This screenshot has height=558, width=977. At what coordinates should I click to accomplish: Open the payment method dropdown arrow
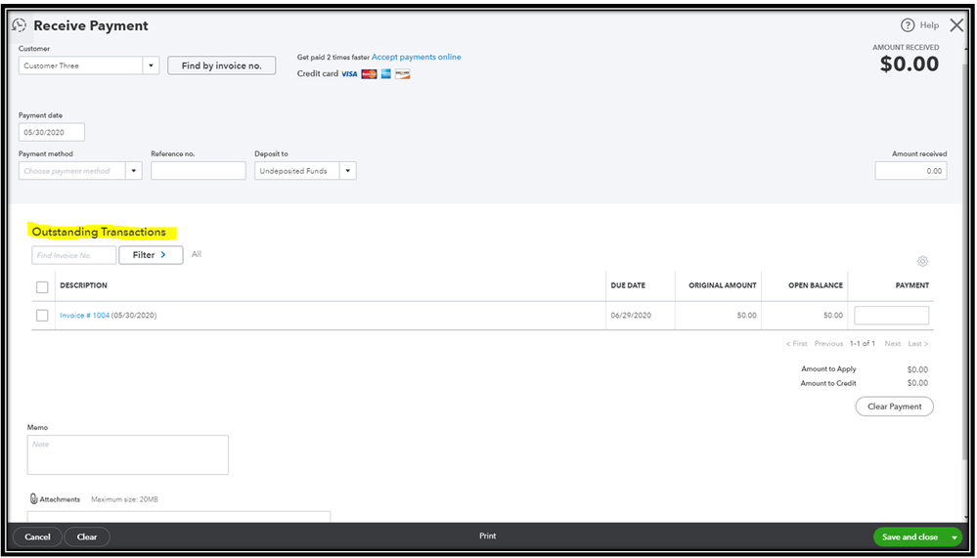(134, 171)
